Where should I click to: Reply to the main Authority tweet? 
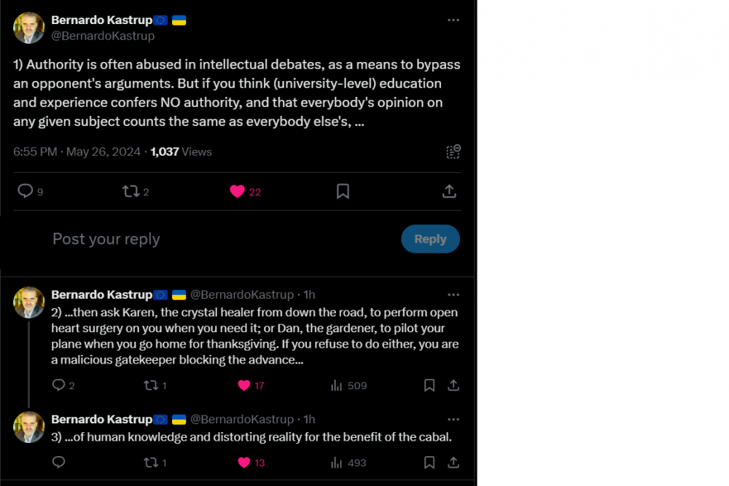(x=26, y=191)
